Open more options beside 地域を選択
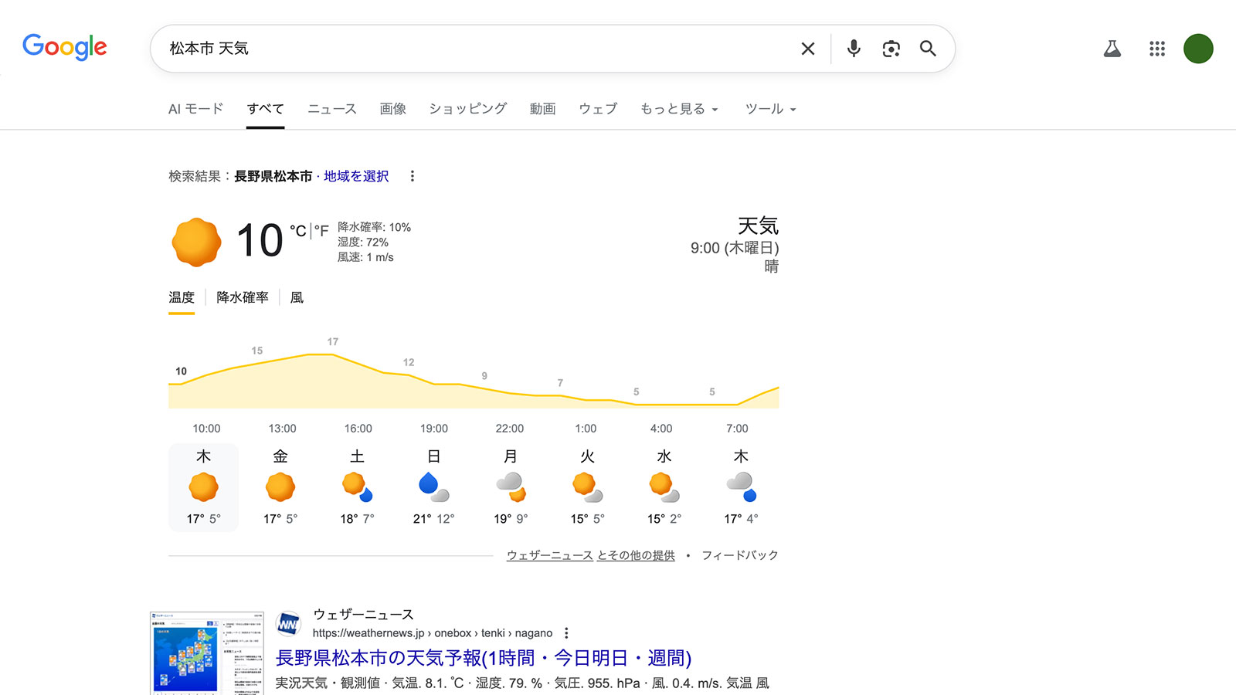This screenshot has height=695, width=1236. [x=413, y=176]
